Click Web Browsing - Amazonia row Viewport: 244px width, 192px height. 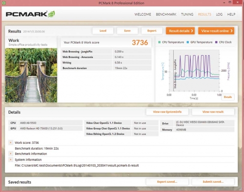[106, 57]
